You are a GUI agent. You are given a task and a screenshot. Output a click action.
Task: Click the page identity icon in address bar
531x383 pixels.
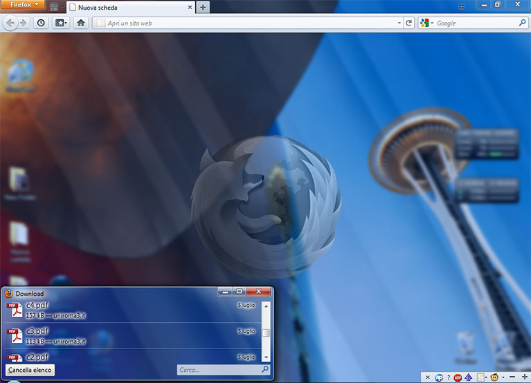pyautogui.click(x=99, y=23)
